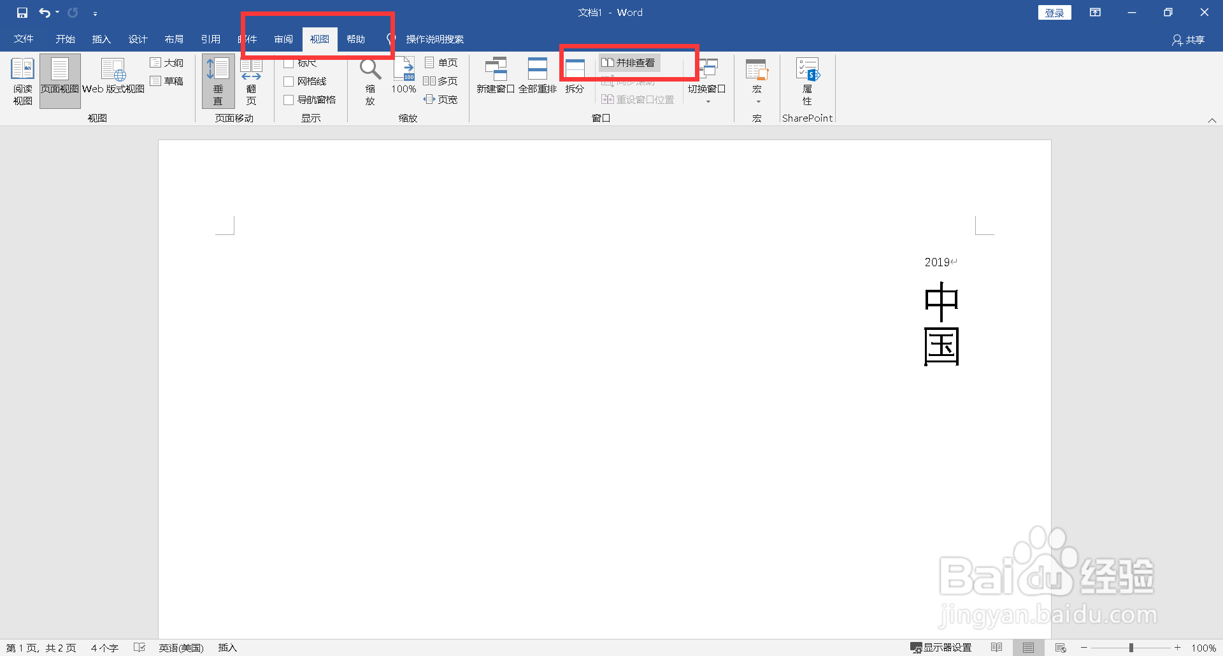Click the zoom out minus button
The height and width of the screenshot is (656, 1223).
pos(1084,648)
